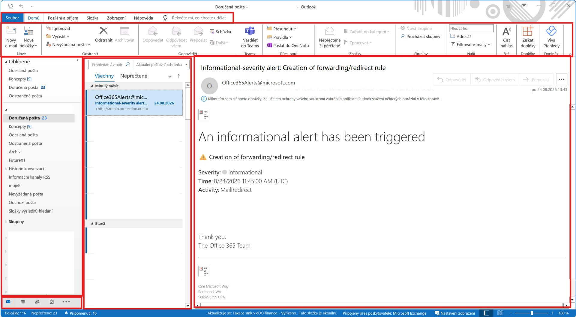
Task: Open Posílání a příjem ribbon tab
Action: (x=63, y=18)
